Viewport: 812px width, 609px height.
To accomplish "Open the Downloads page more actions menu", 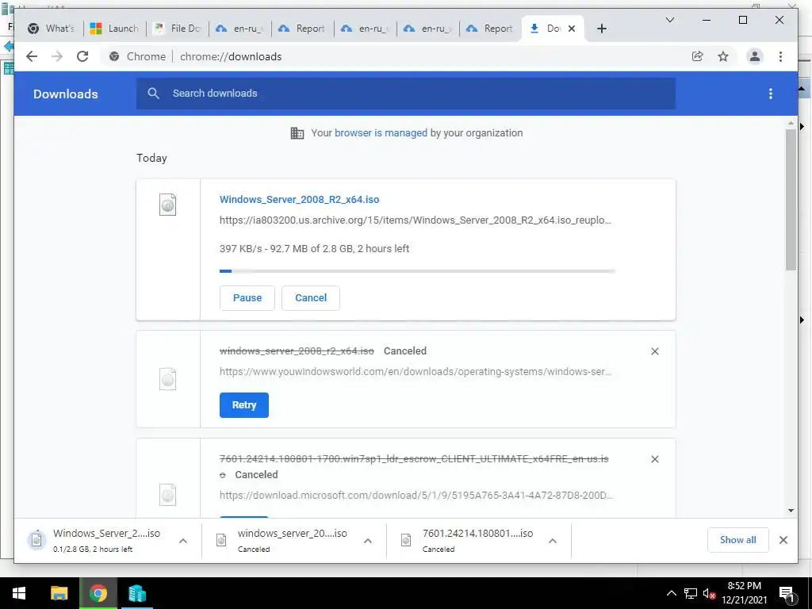I will click(x=771, y=94).
